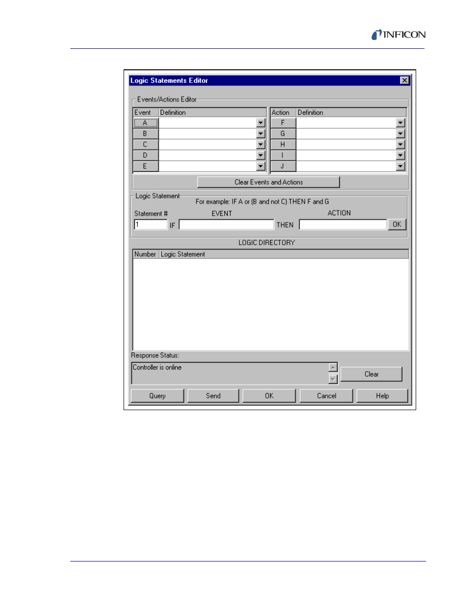Screen dimensions: 466x603
Task: Click the IF event expression field
Action: tap(227, 225)
